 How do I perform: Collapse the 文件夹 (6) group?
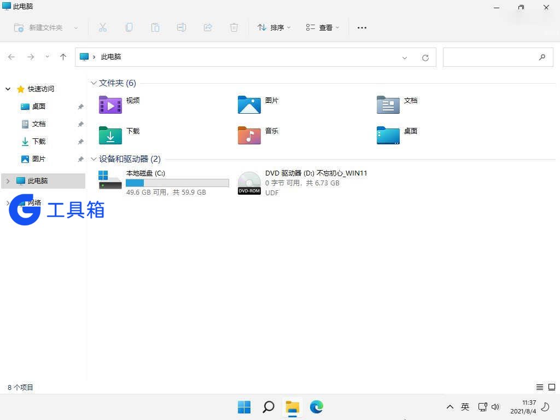tap(94, 83)
